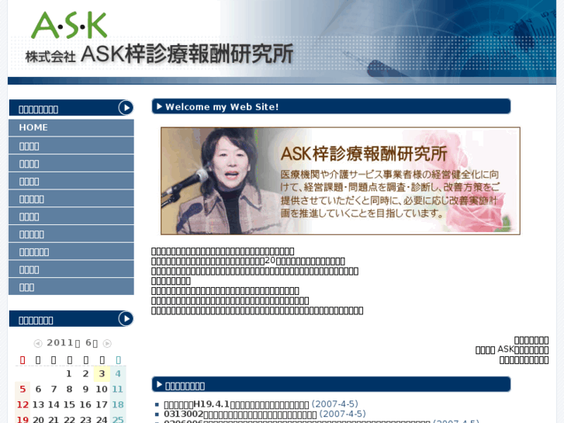Select calendar date 6

coord(38,389)
